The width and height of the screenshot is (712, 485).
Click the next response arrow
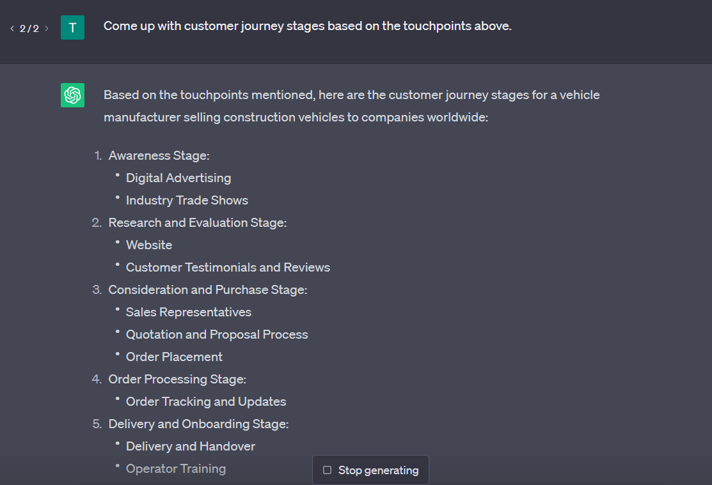pyautogui.click(x=46, y=28)
